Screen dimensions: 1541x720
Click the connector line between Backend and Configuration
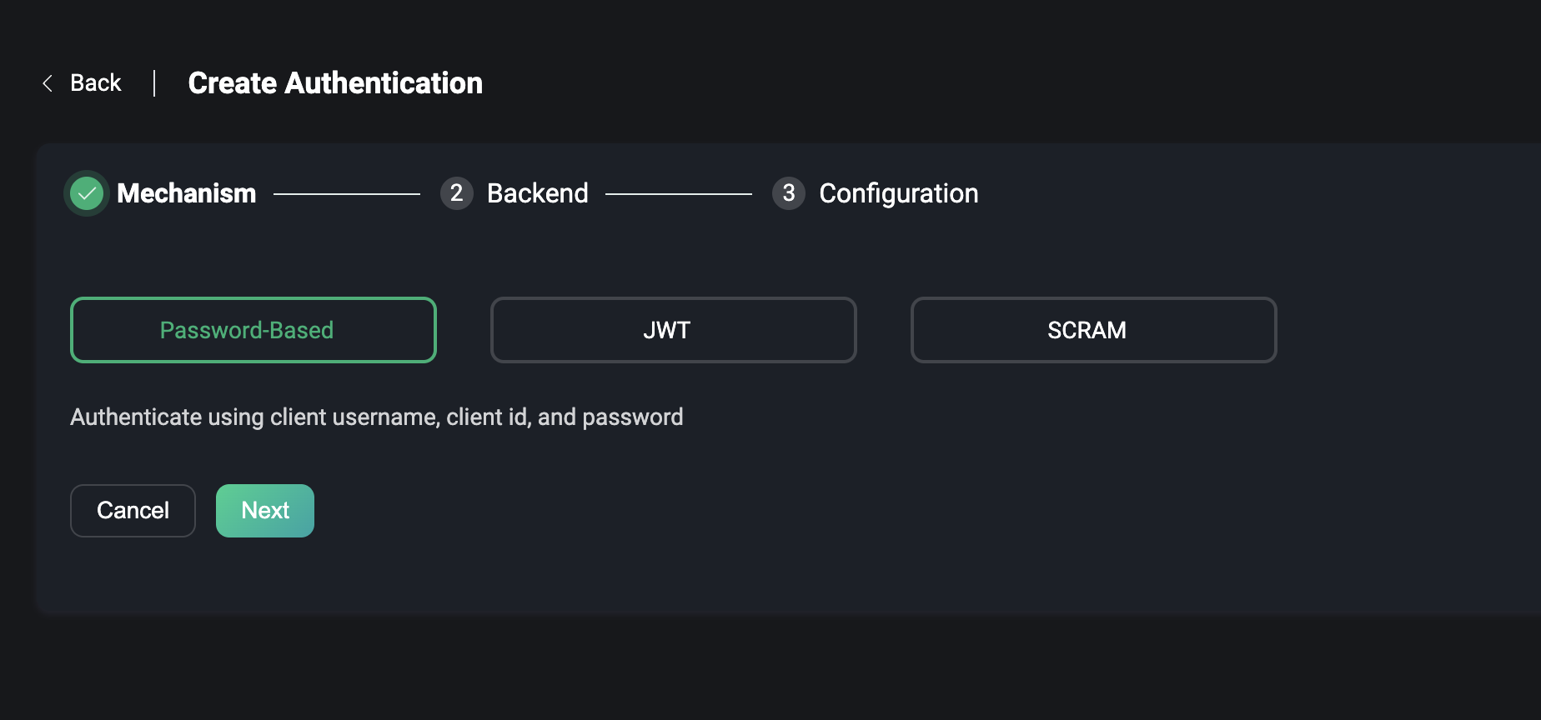679,194
